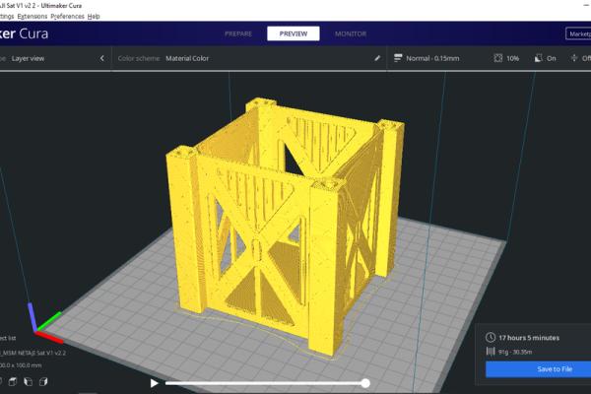The image size is (591, 394).
Task: Switch to the PREPARE stage tab
Action: [x=238, y=33]
